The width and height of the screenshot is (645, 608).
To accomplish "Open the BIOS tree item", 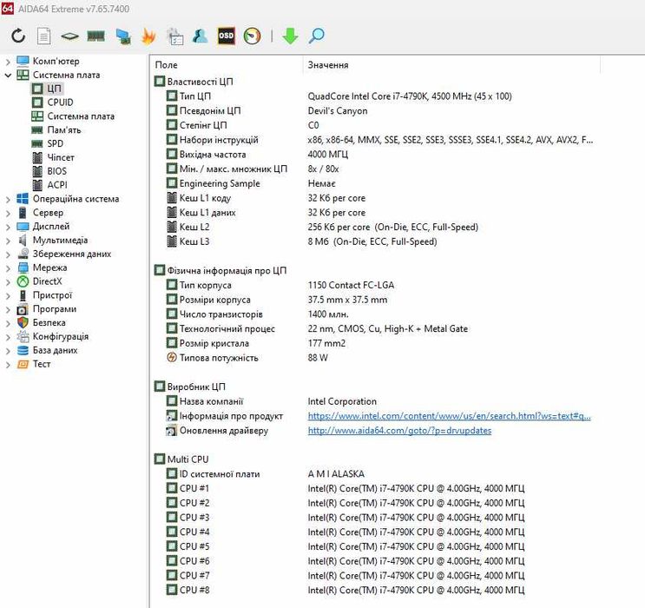I will click(x=49, y=171).
